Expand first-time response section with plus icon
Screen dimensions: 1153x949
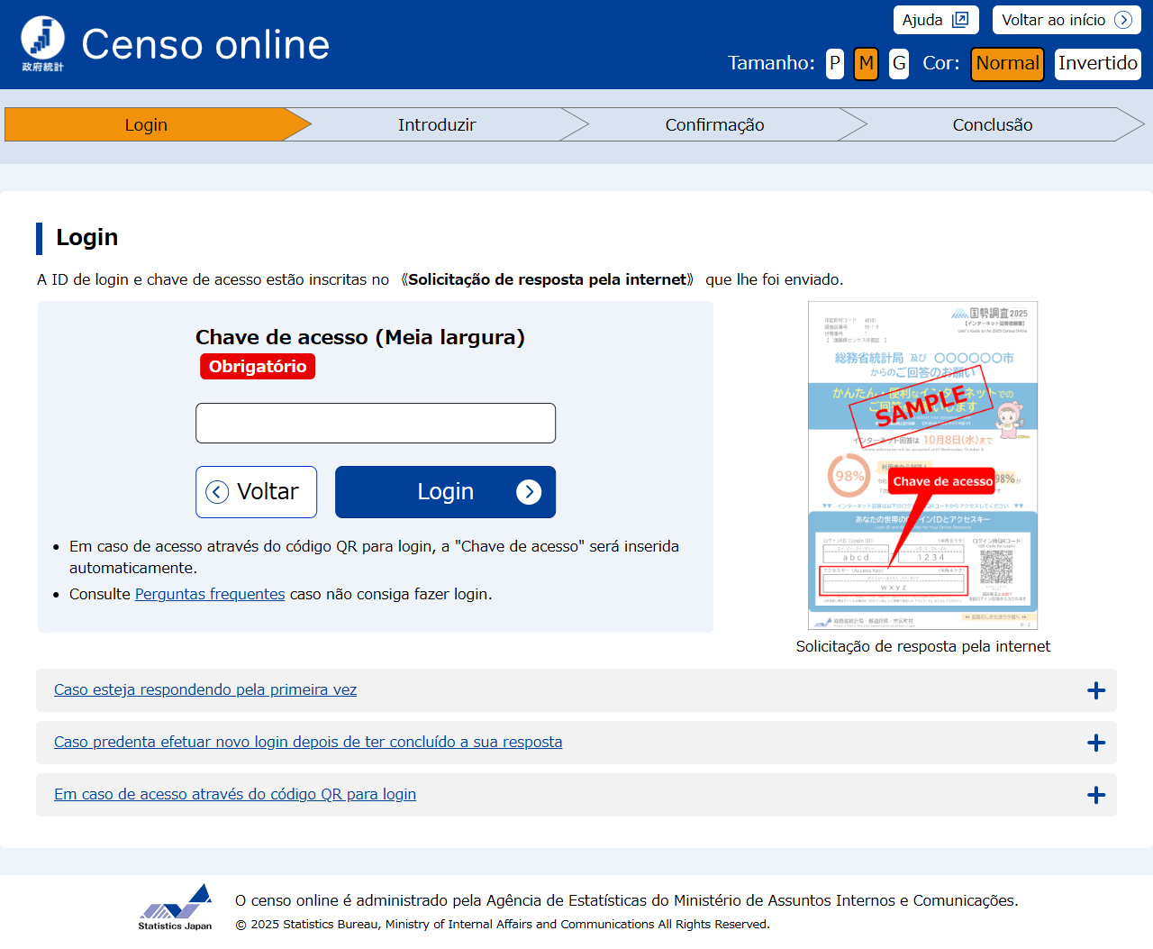click(x=1096, y=691)
